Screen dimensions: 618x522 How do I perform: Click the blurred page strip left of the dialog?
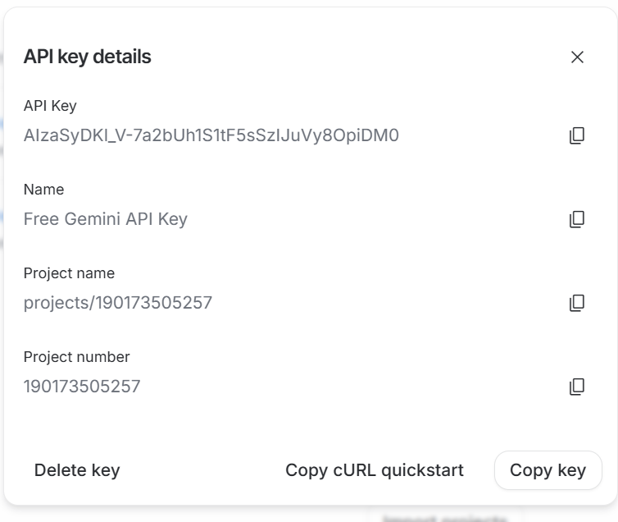(x=2, y=246)
